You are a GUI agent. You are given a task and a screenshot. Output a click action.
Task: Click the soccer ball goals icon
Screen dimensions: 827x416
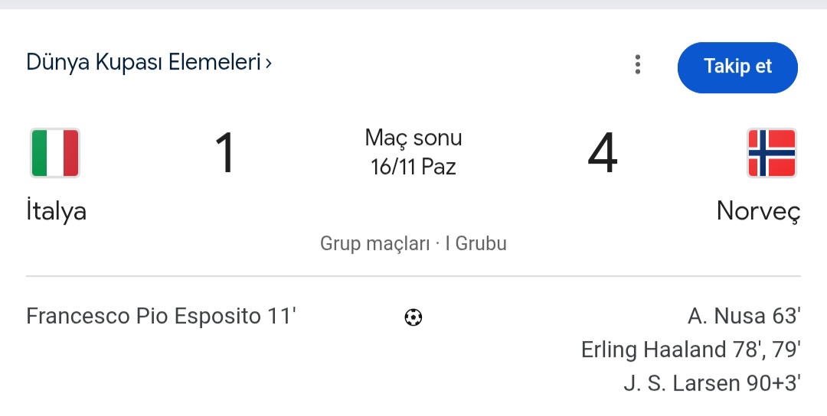[413, 317]
